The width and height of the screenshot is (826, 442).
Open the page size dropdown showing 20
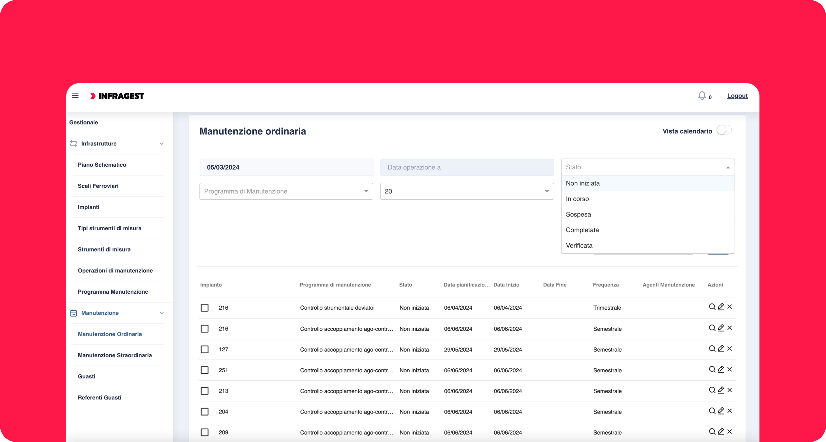[x=467, y=191]
